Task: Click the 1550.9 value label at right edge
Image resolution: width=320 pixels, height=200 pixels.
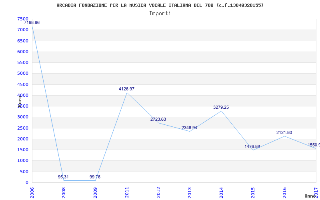Action: tap(314, 145)
